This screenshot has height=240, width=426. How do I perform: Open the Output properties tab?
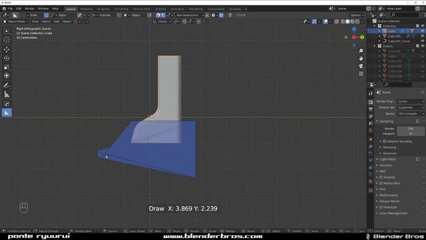pos(371,109)
